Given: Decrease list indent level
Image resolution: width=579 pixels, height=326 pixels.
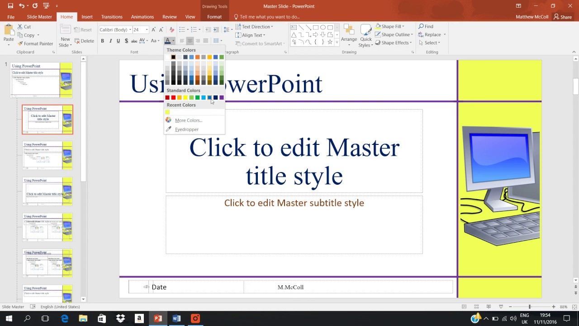Looking at the screenshot, I should click(x=208, y=29).
